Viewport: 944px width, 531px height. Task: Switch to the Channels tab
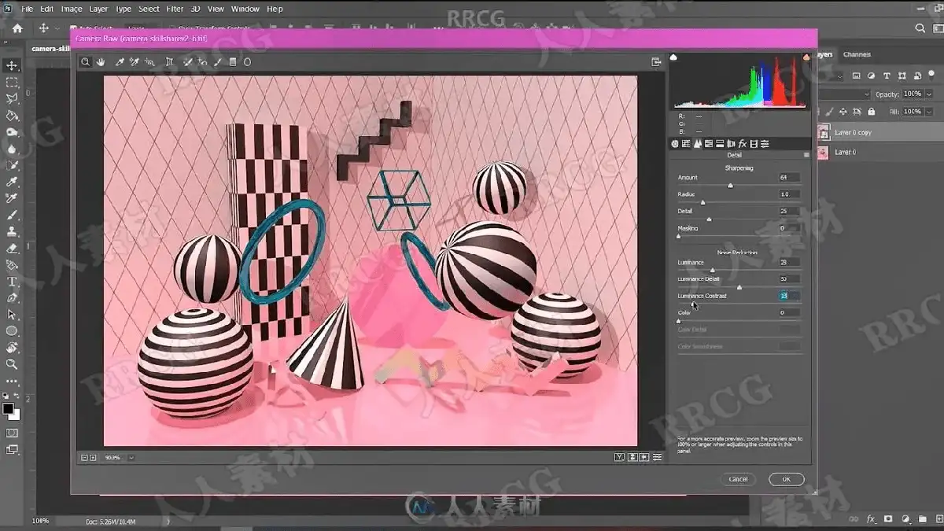coord(857,54)
